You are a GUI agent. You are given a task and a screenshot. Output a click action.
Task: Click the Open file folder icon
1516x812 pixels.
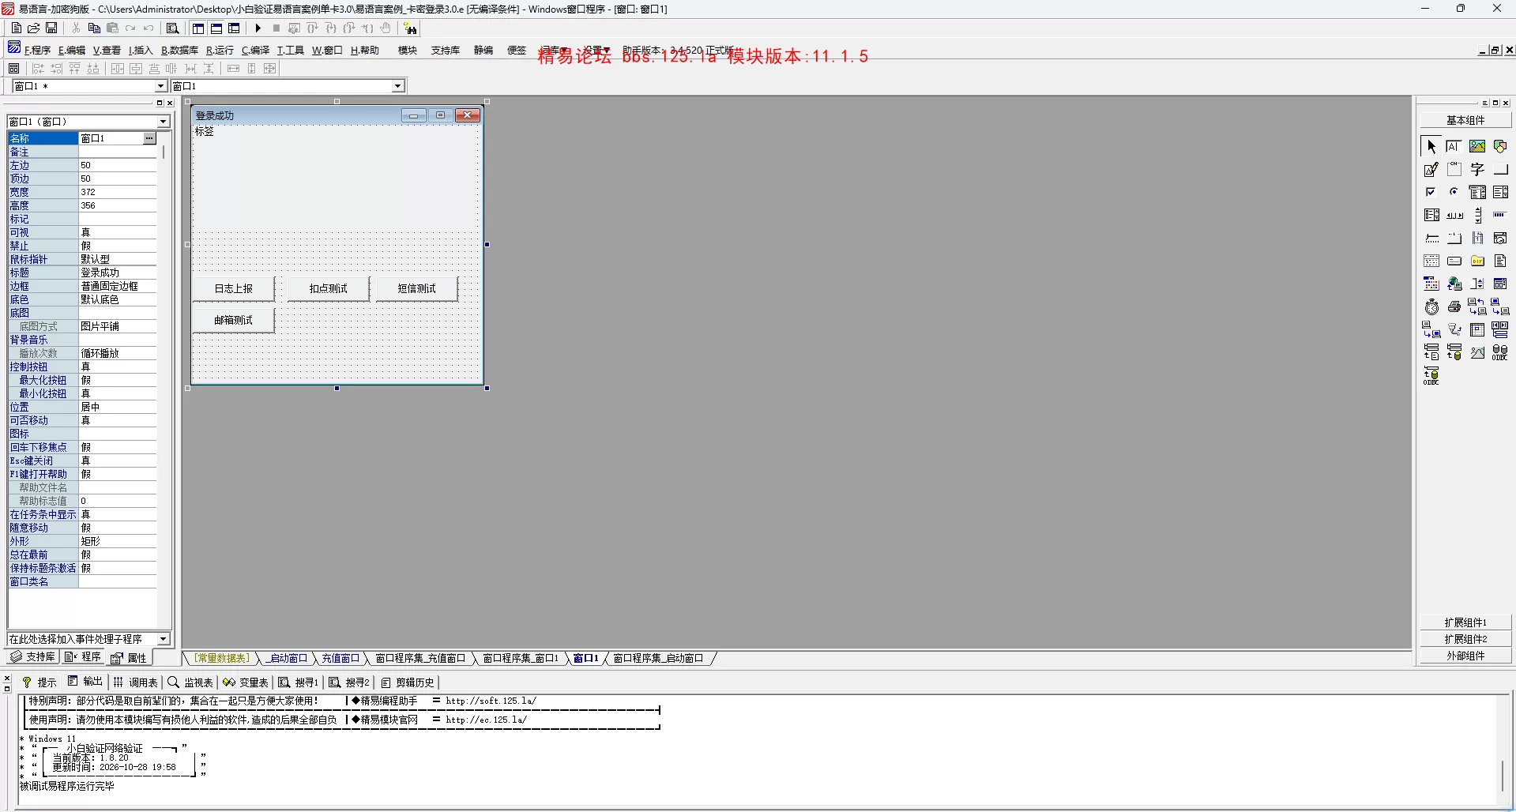[x=34, y=28]
